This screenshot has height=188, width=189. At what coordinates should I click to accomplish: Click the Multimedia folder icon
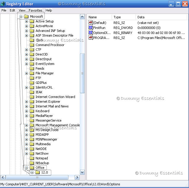tap(32, 144)
